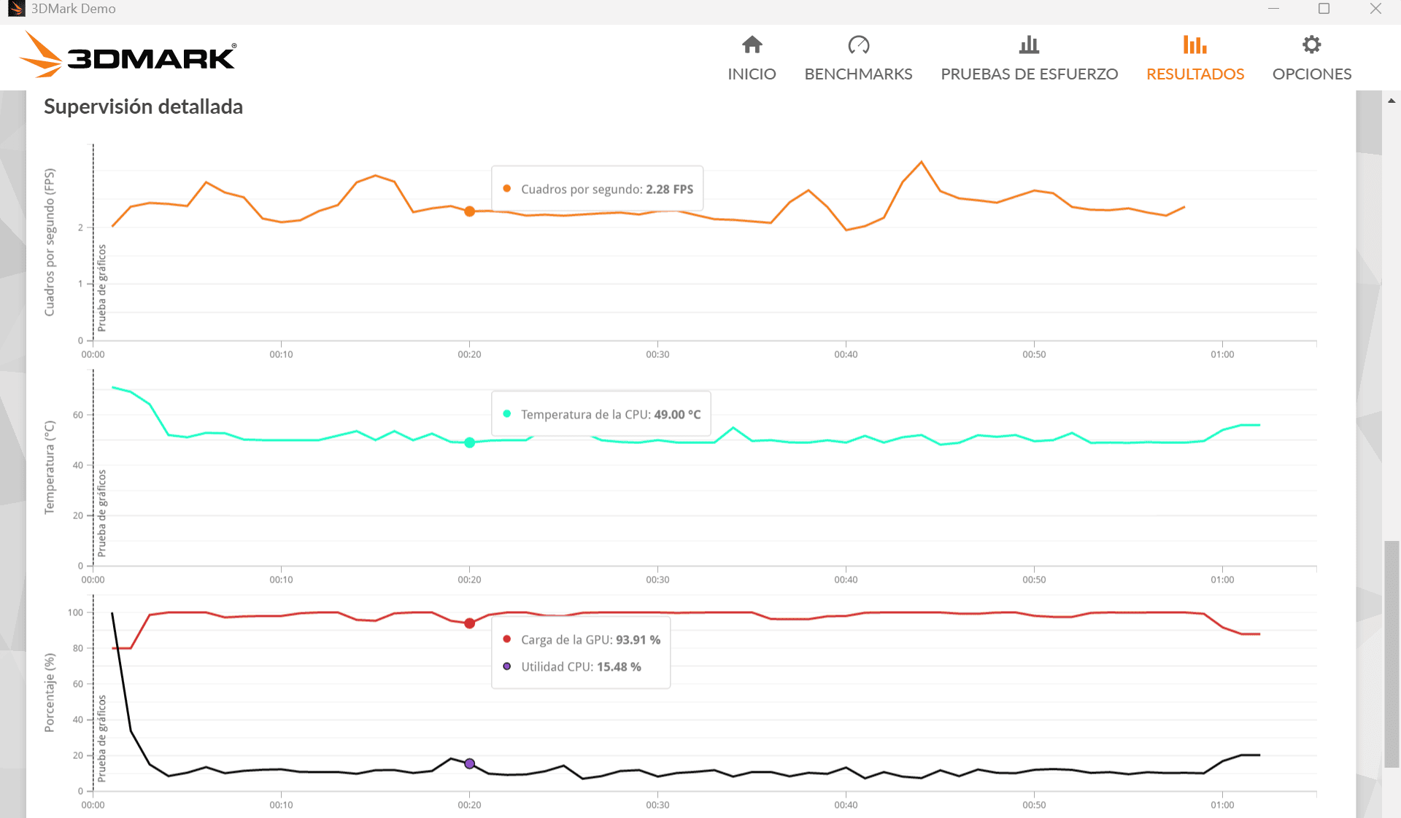Viewport: 1401px width, 818px height.
Task: Click the vertical scrollbar thumb
Action: coord(1392,653)
